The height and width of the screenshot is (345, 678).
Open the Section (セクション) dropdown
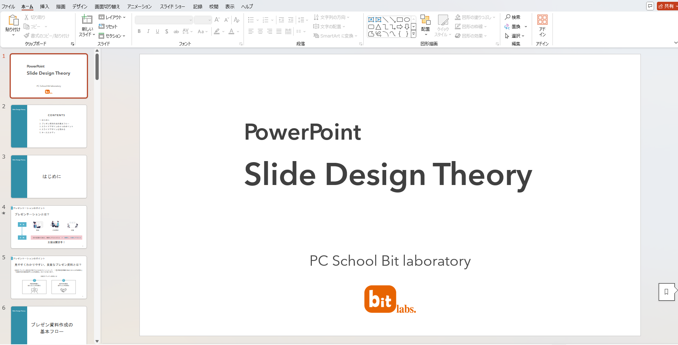112,36
